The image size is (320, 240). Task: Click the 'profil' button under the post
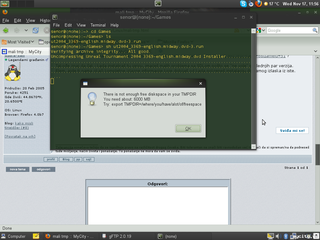(x=51, y=159)
